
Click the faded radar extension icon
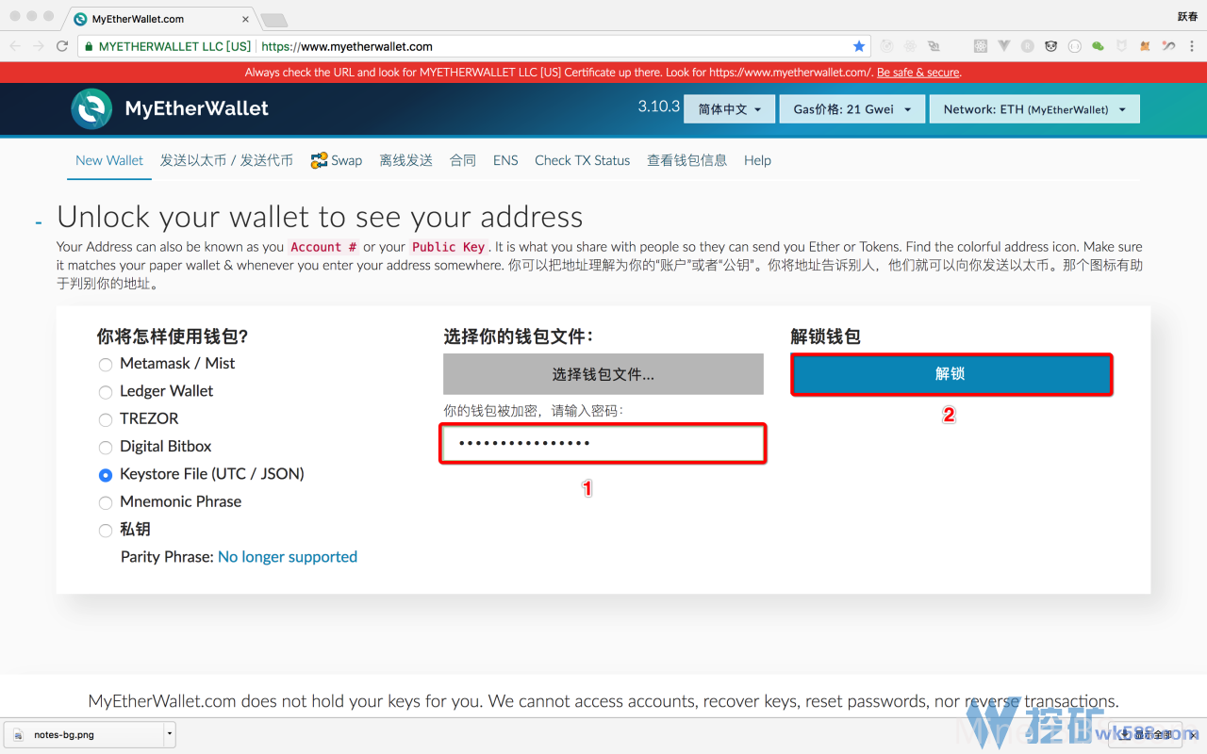887,46
